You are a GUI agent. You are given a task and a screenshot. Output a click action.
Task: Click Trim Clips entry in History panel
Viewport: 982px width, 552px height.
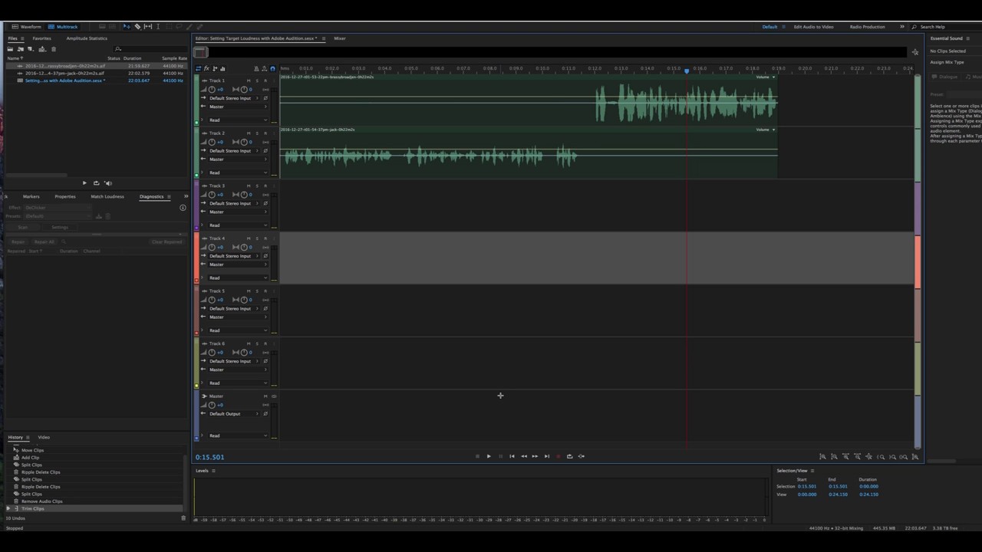[x=32, y=508]
